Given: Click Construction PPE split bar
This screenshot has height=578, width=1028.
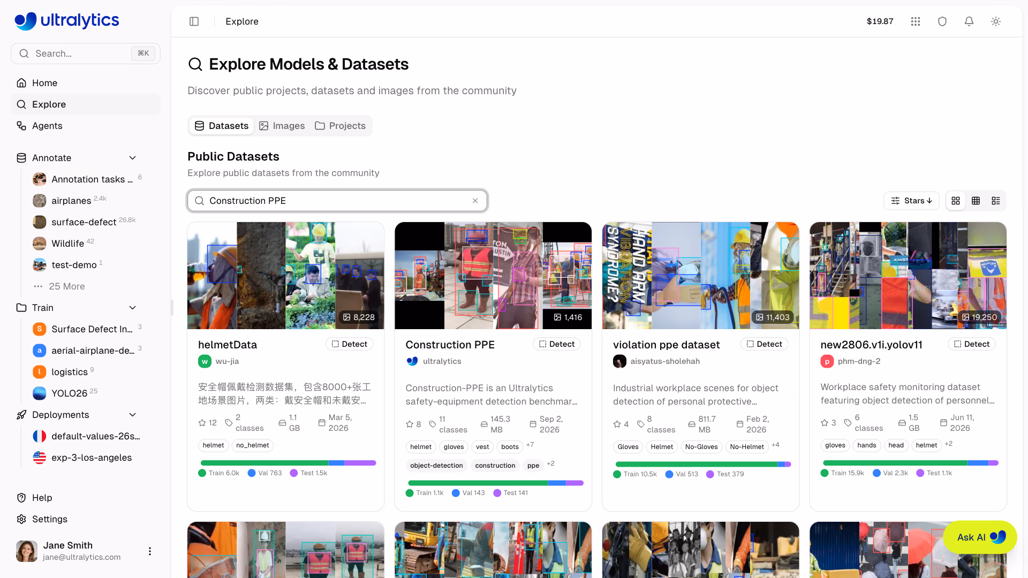Looking at the screenshot, I should tap(495, 483).
